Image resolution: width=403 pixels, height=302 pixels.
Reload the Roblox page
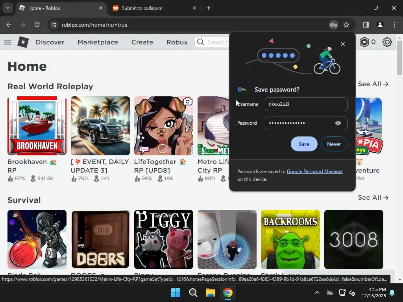(x=37, y=25)
